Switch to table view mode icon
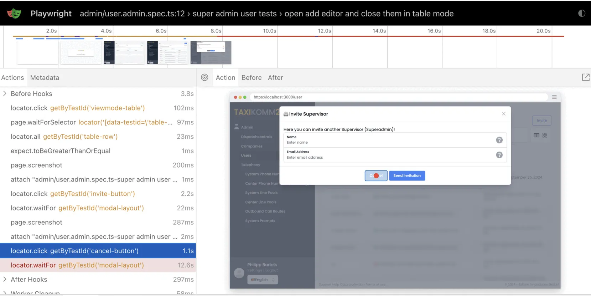The width and height of the screenshot is (591, 296). 536,135
